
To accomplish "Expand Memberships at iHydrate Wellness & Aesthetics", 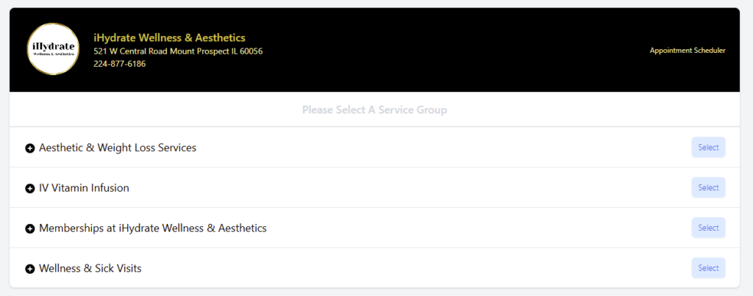I will point(153,228).
